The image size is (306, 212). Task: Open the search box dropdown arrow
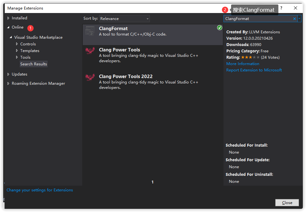(299, 19)
